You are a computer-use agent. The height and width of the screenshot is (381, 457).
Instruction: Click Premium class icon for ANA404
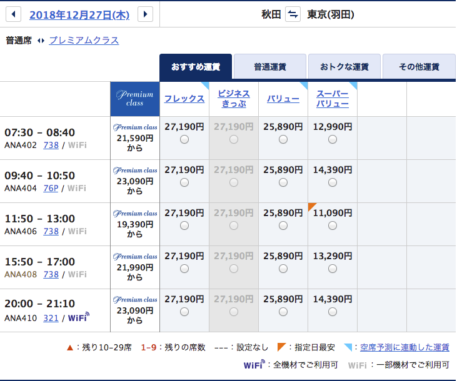pyautogui.click(x=135, y=170)
